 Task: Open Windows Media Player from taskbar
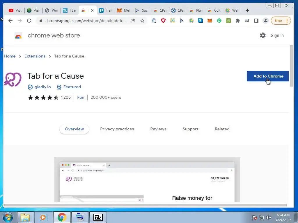click(x=43, y=217)
